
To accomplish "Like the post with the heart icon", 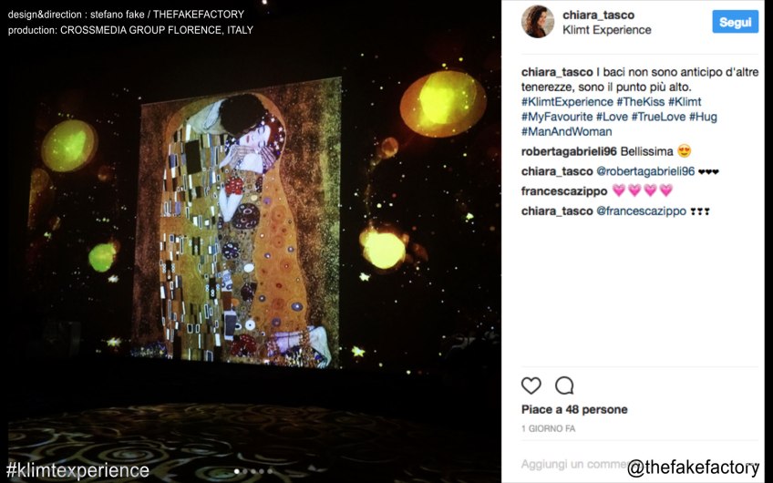I will point(531,385).
